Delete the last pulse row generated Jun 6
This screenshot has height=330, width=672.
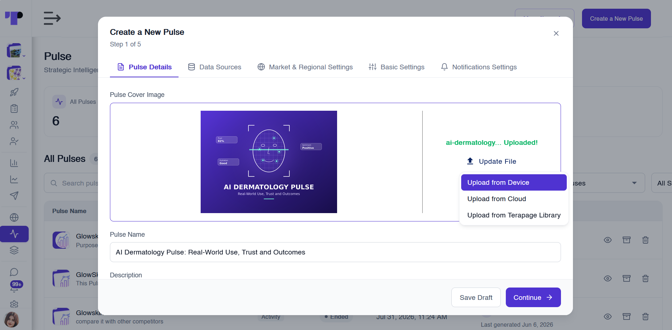[x=646, y=317]
